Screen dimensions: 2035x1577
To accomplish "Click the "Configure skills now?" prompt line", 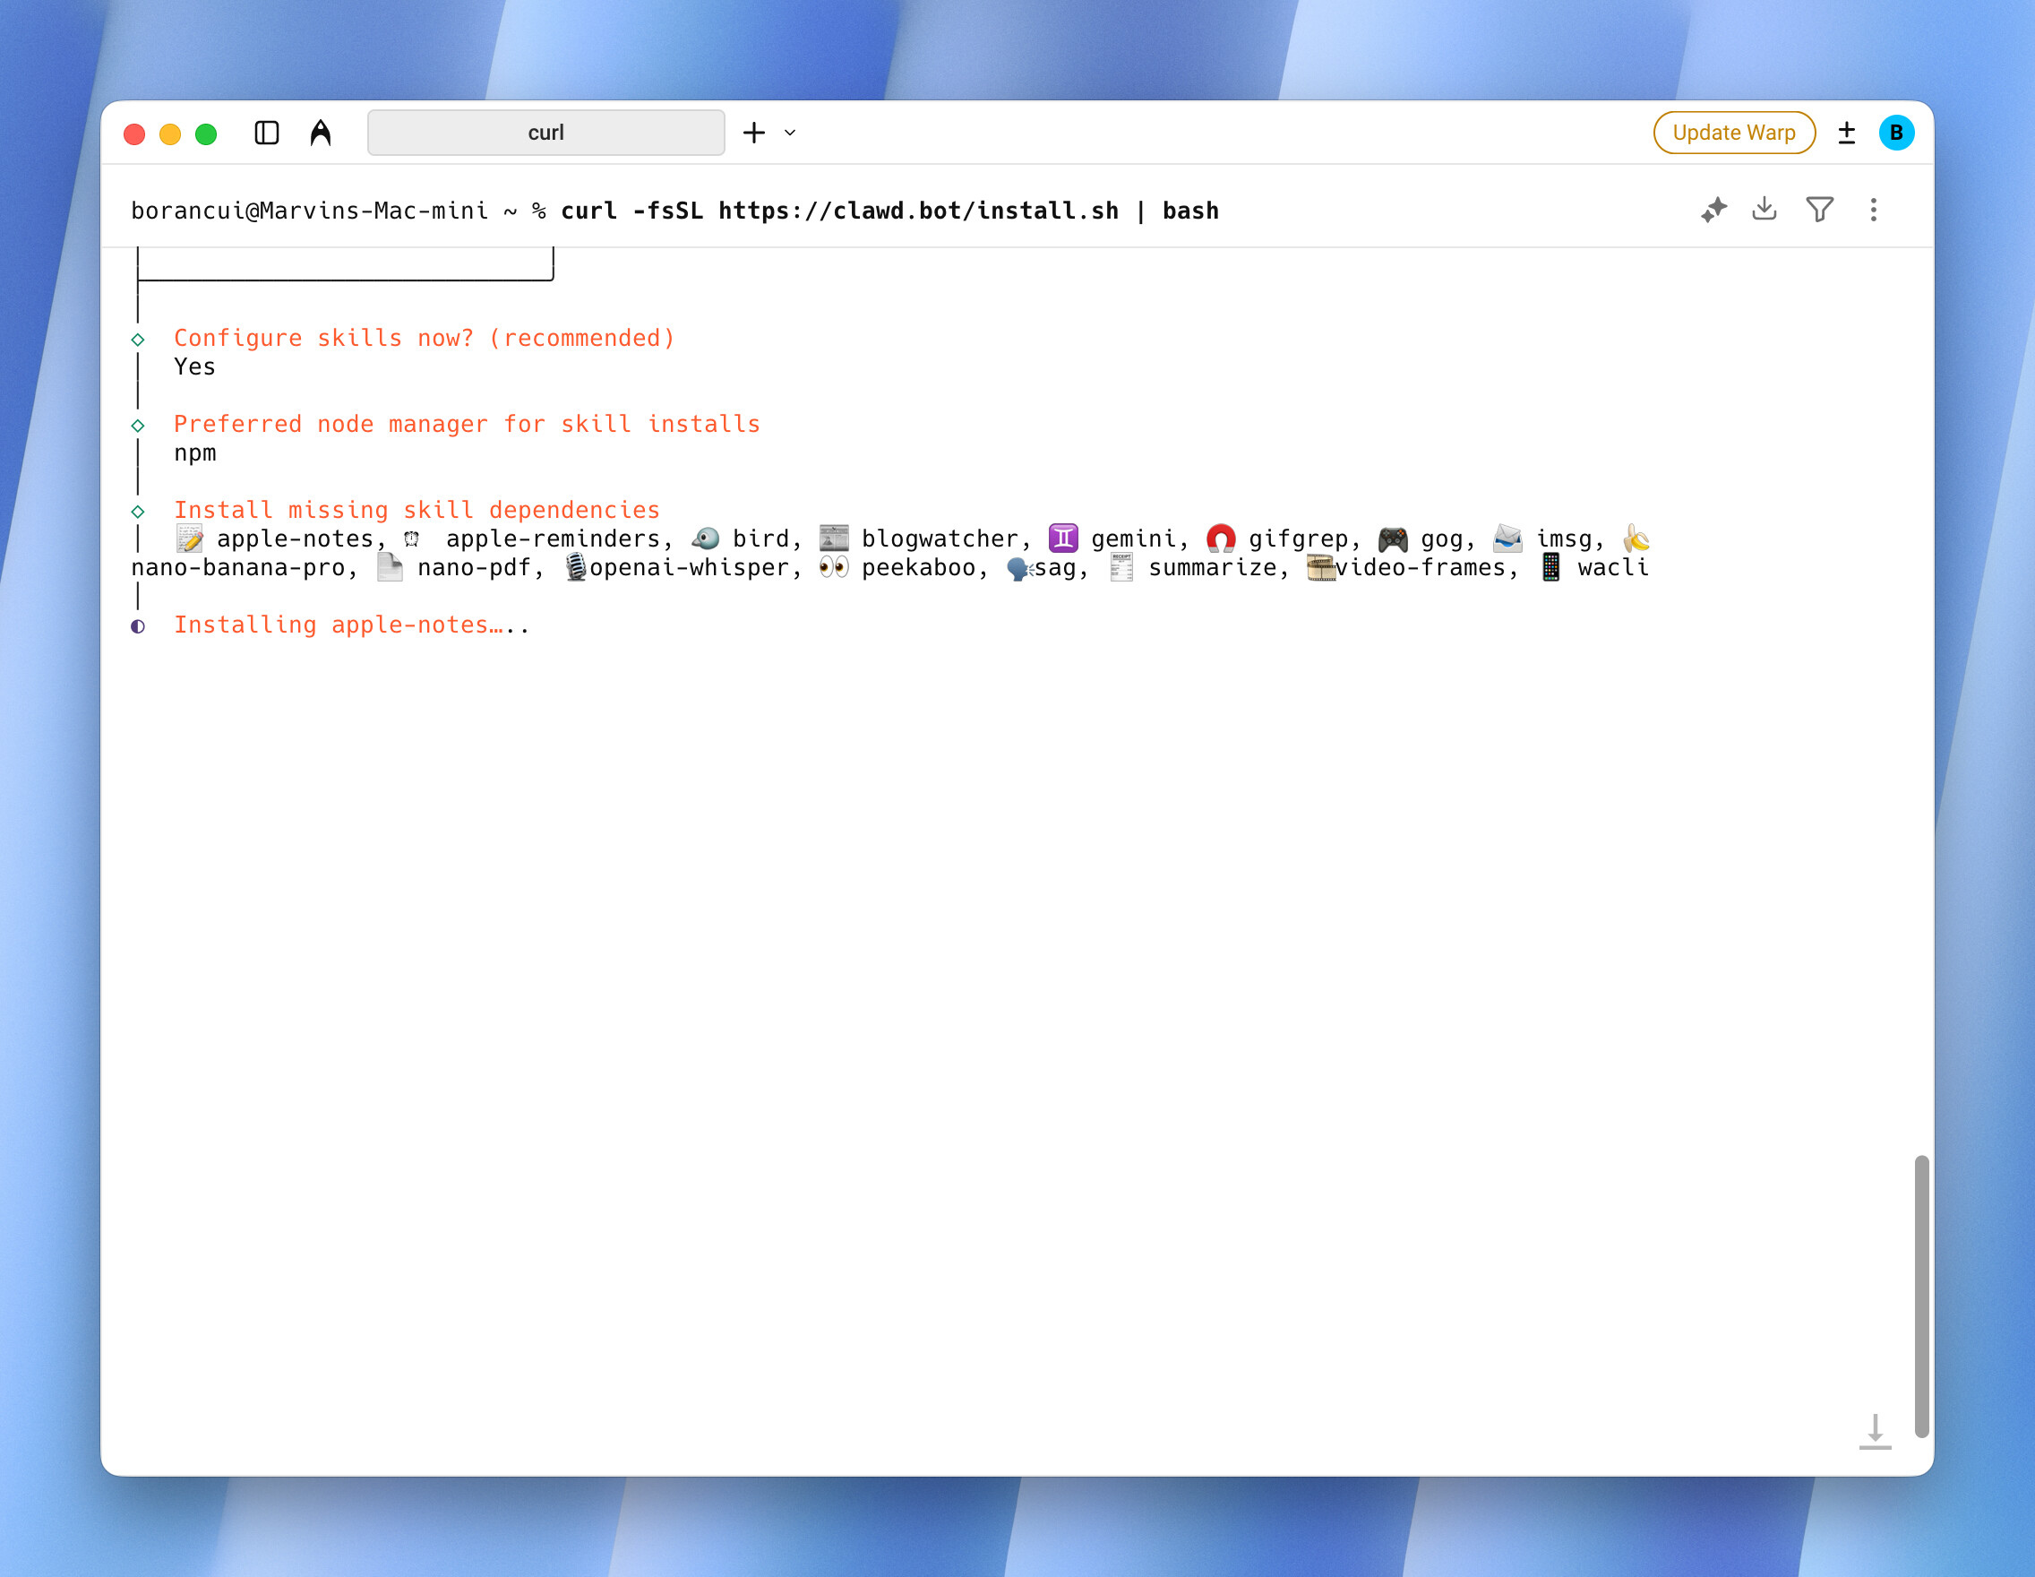I will pyautogui.click(x=424, y=338).
